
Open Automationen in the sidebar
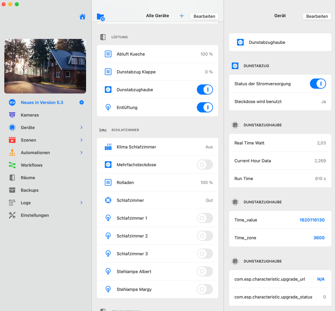click(35, 153)
